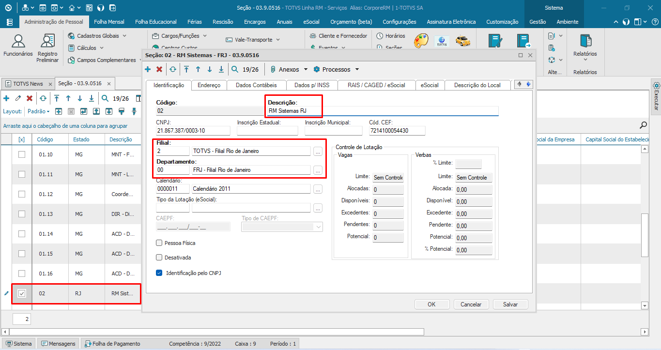Screen dimensions: 661x350
Task: Click the yellow taxi car icon
Action: 463,41
